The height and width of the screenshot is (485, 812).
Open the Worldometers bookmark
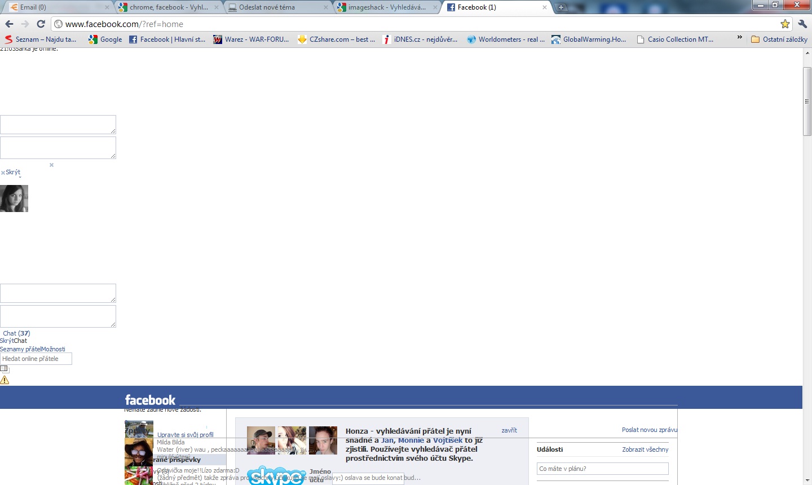(506, 39)
